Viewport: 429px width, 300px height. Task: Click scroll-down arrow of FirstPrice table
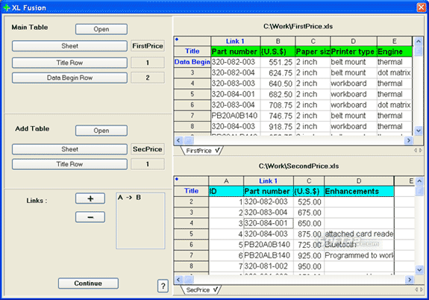[x=419, y=131]
